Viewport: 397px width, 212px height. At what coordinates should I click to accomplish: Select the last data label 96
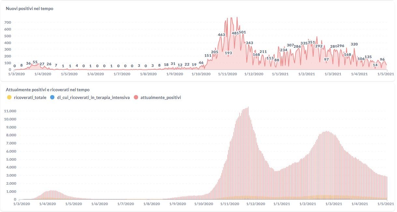[382, 59]
